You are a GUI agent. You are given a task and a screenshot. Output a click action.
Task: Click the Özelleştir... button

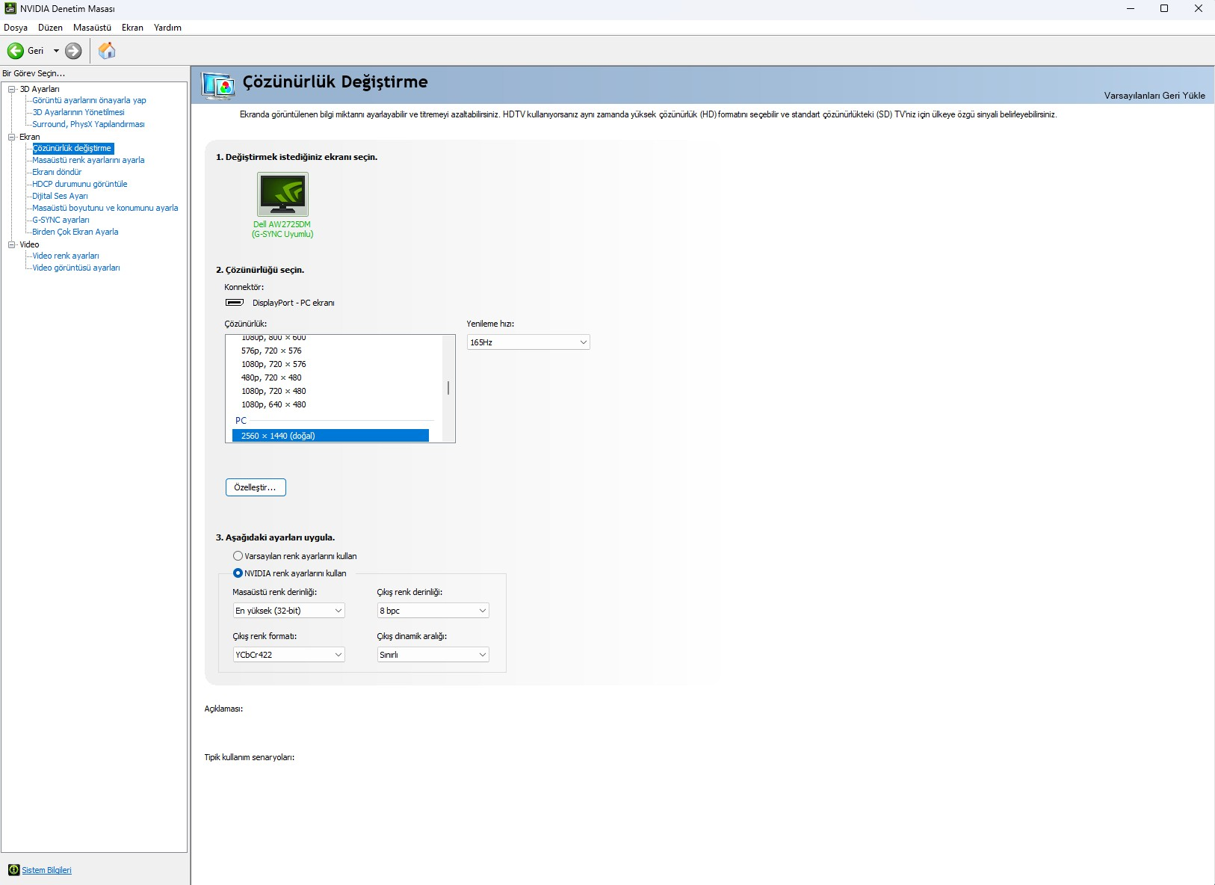pyautogui.click(x=256, y=487)
